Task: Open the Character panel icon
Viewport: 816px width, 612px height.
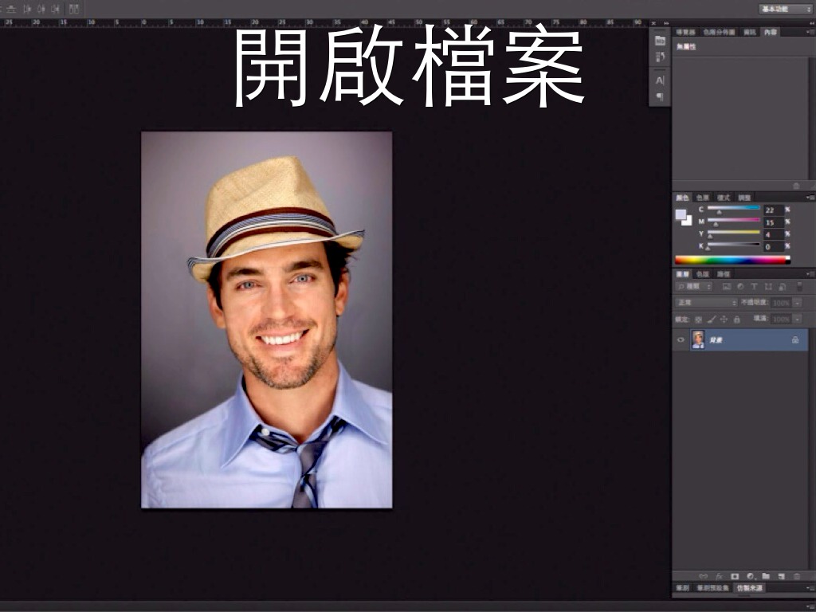Action: point(660,80)
